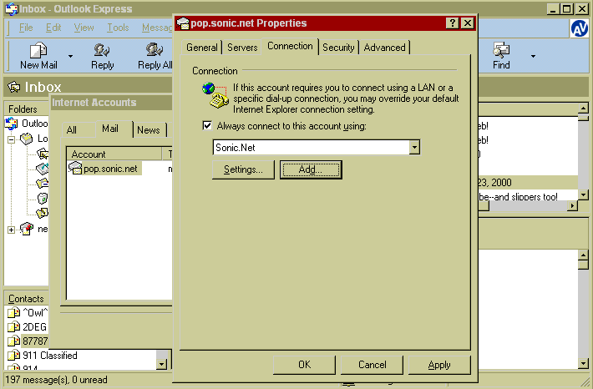This screenshot has height=389, width=593.
Task: Select the news server icon in folder tree
Action: coord(27,229)
